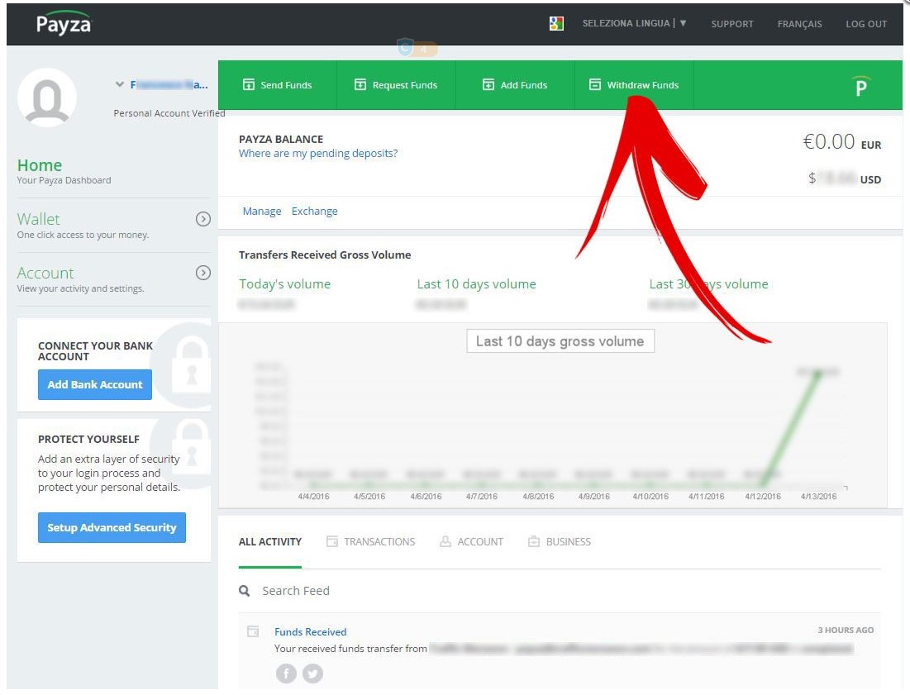Image resolution: width=910 pixels, height=695 pixels.
Task: Click the Google Translate icon
Action: tap(556, 24)
